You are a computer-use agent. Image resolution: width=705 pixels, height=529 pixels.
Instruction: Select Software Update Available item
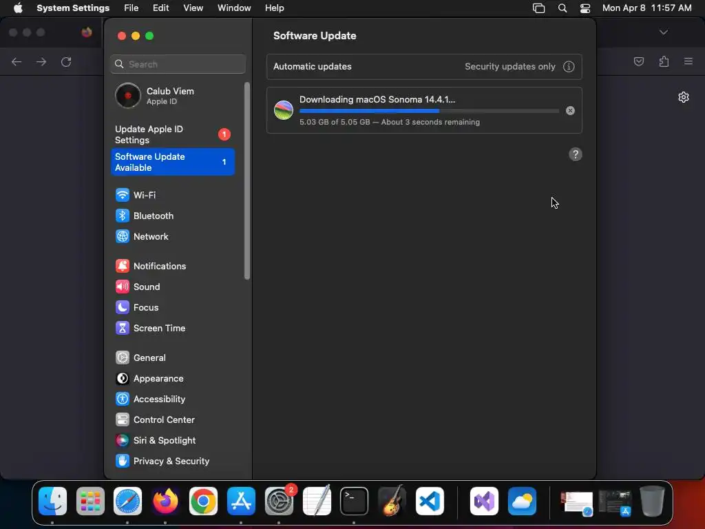pos(173,162)
